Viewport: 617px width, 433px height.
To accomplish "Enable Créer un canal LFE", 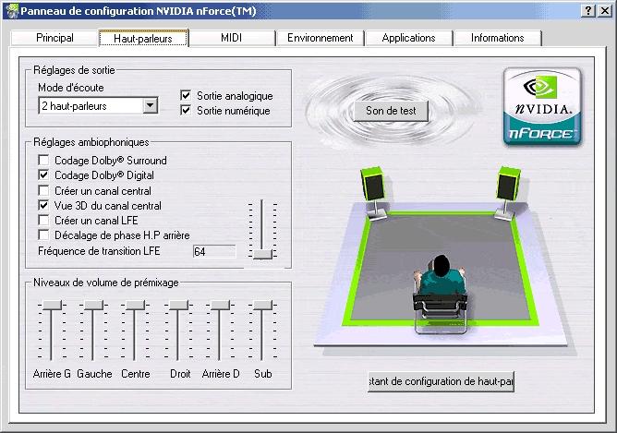I will click(x=43, y=221).
